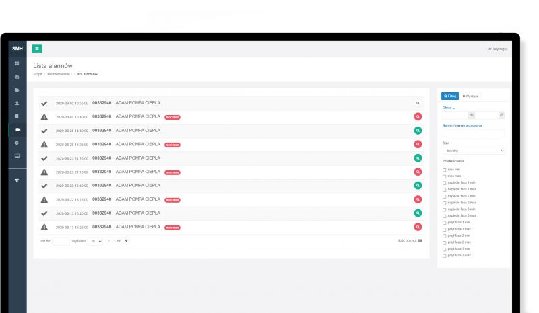Check the 'napięcie faza 1 max' filter
The width and height of the screenshot is (539, 313).
pyautogui.click(x=444, y=189)
